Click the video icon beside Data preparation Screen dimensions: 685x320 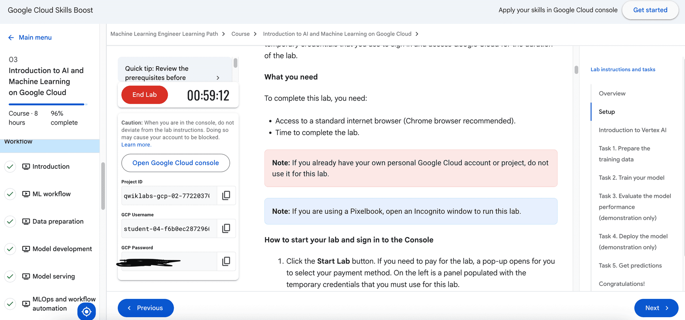click(26, 221)
